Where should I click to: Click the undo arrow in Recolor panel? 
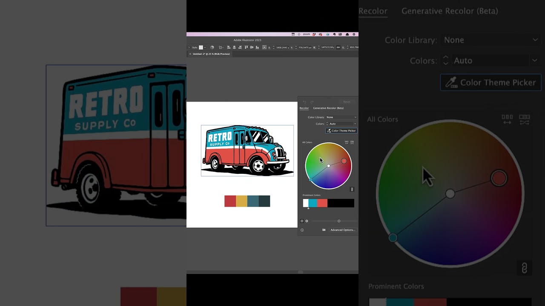[x=304, y=102]
